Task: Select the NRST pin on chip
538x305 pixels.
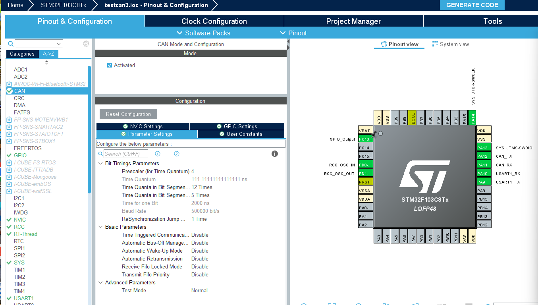Action: (366, 182)
